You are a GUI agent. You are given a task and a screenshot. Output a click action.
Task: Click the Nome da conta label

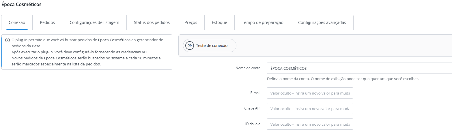coord(248,68)
